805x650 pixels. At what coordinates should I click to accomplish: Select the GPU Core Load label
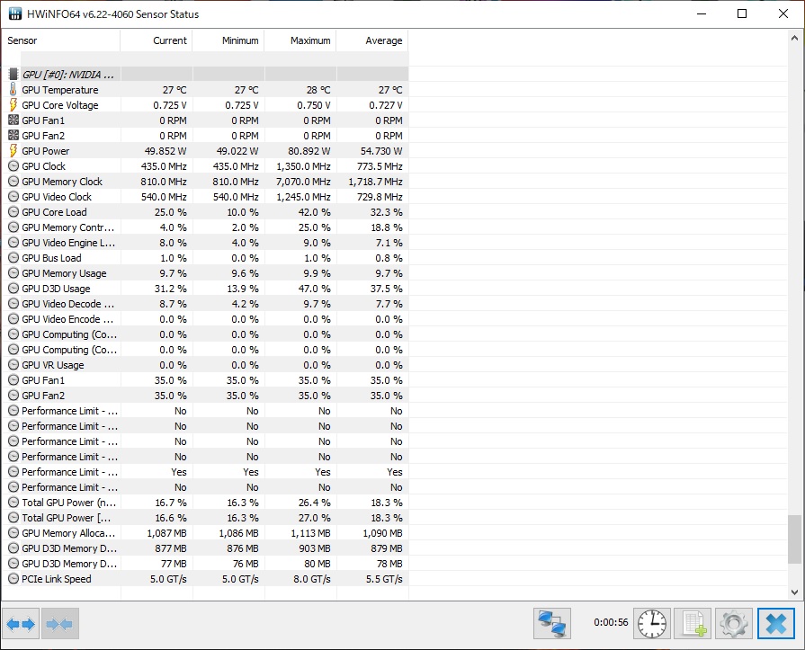pos(54,212)
